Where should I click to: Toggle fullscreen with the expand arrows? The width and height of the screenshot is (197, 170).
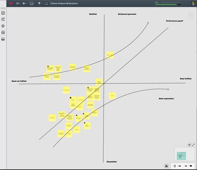point(193,145)
